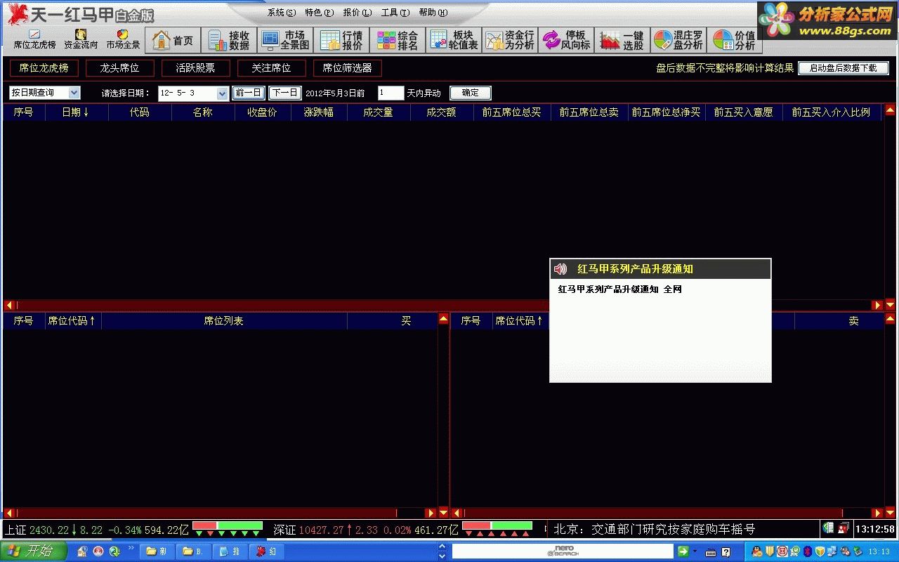Screen dimensions: 899x562
Task: Click 上证 index value 2430.22 in status bar
Action: 49,530
